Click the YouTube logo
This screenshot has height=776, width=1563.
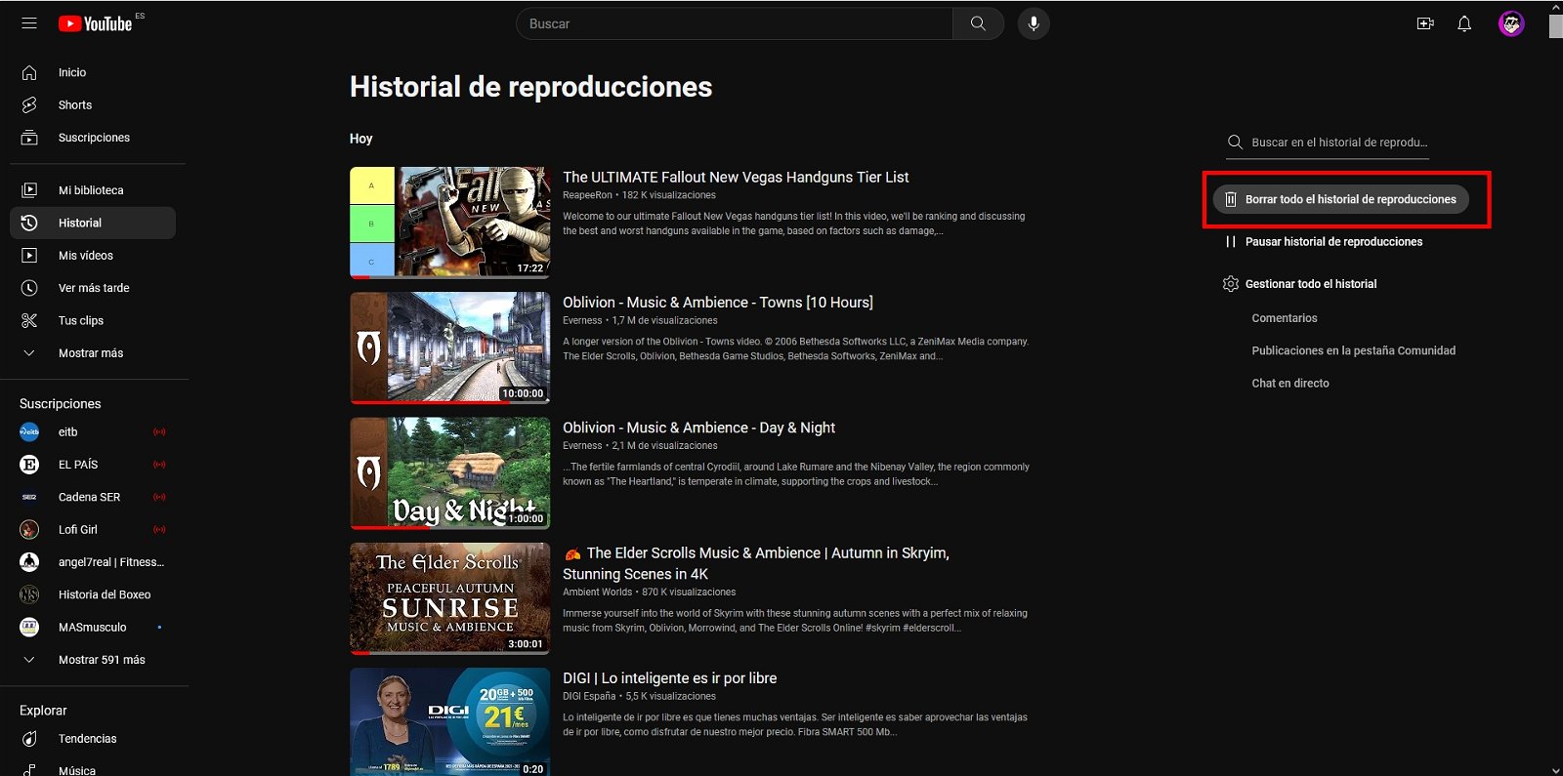[95, 23]
